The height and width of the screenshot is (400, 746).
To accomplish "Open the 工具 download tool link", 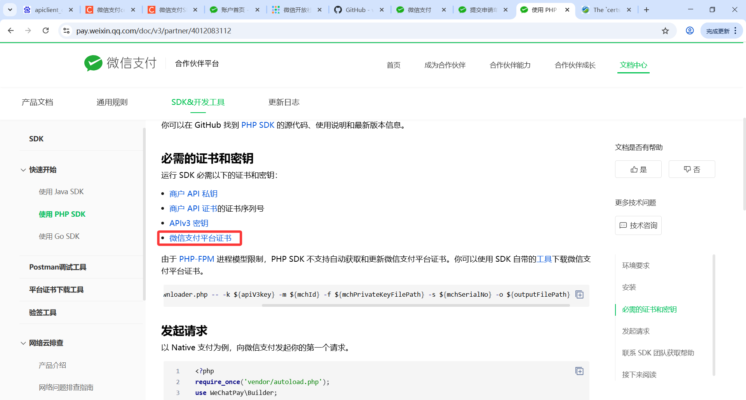I will [x=544, y=259].
